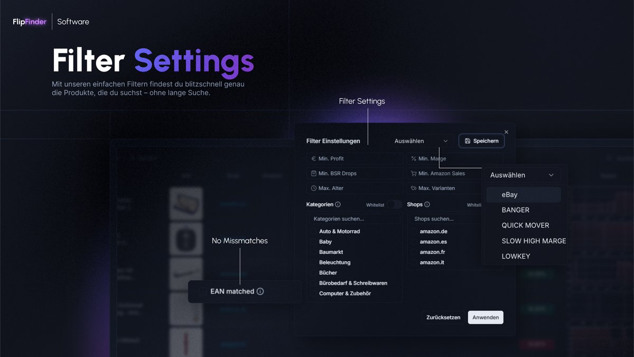Click the info icon next to Kategorien
634x357 pixels.
(x=338, y=204)
